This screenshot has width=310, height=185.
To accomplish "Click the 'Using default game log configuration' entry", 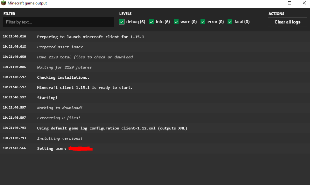I will click(112, 128).
